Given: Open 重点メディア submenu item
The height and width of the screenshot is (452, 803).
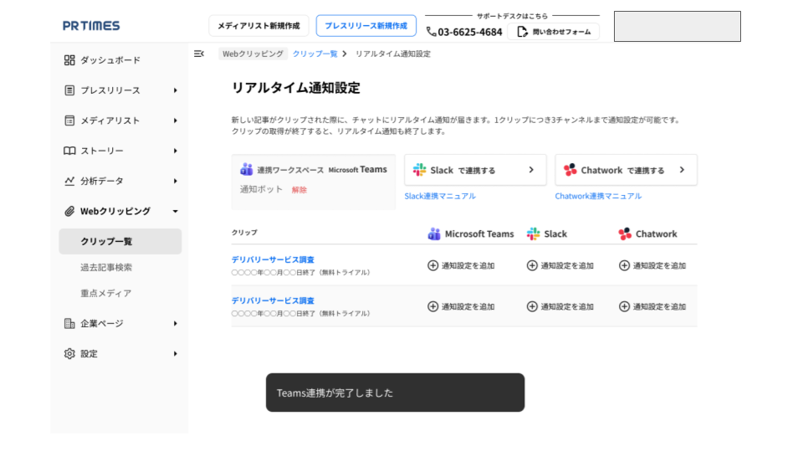Looking at the screenshot, I should click(x=106, y=293).
